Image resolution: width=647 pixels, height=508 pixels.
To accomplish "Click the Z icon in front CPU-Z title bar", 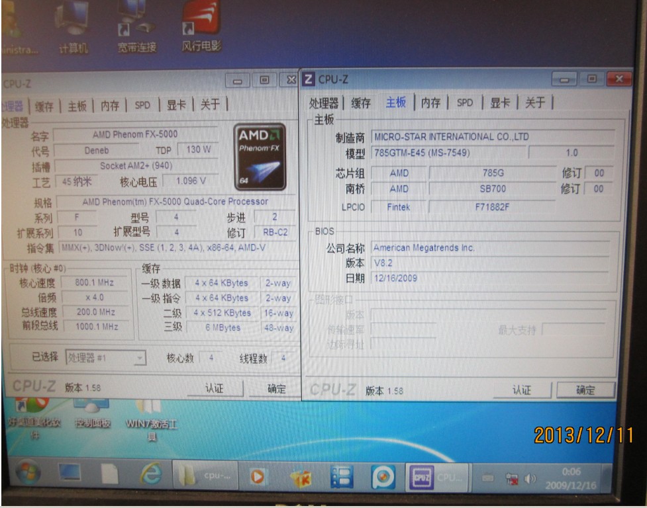I will [x=308, y=79].
